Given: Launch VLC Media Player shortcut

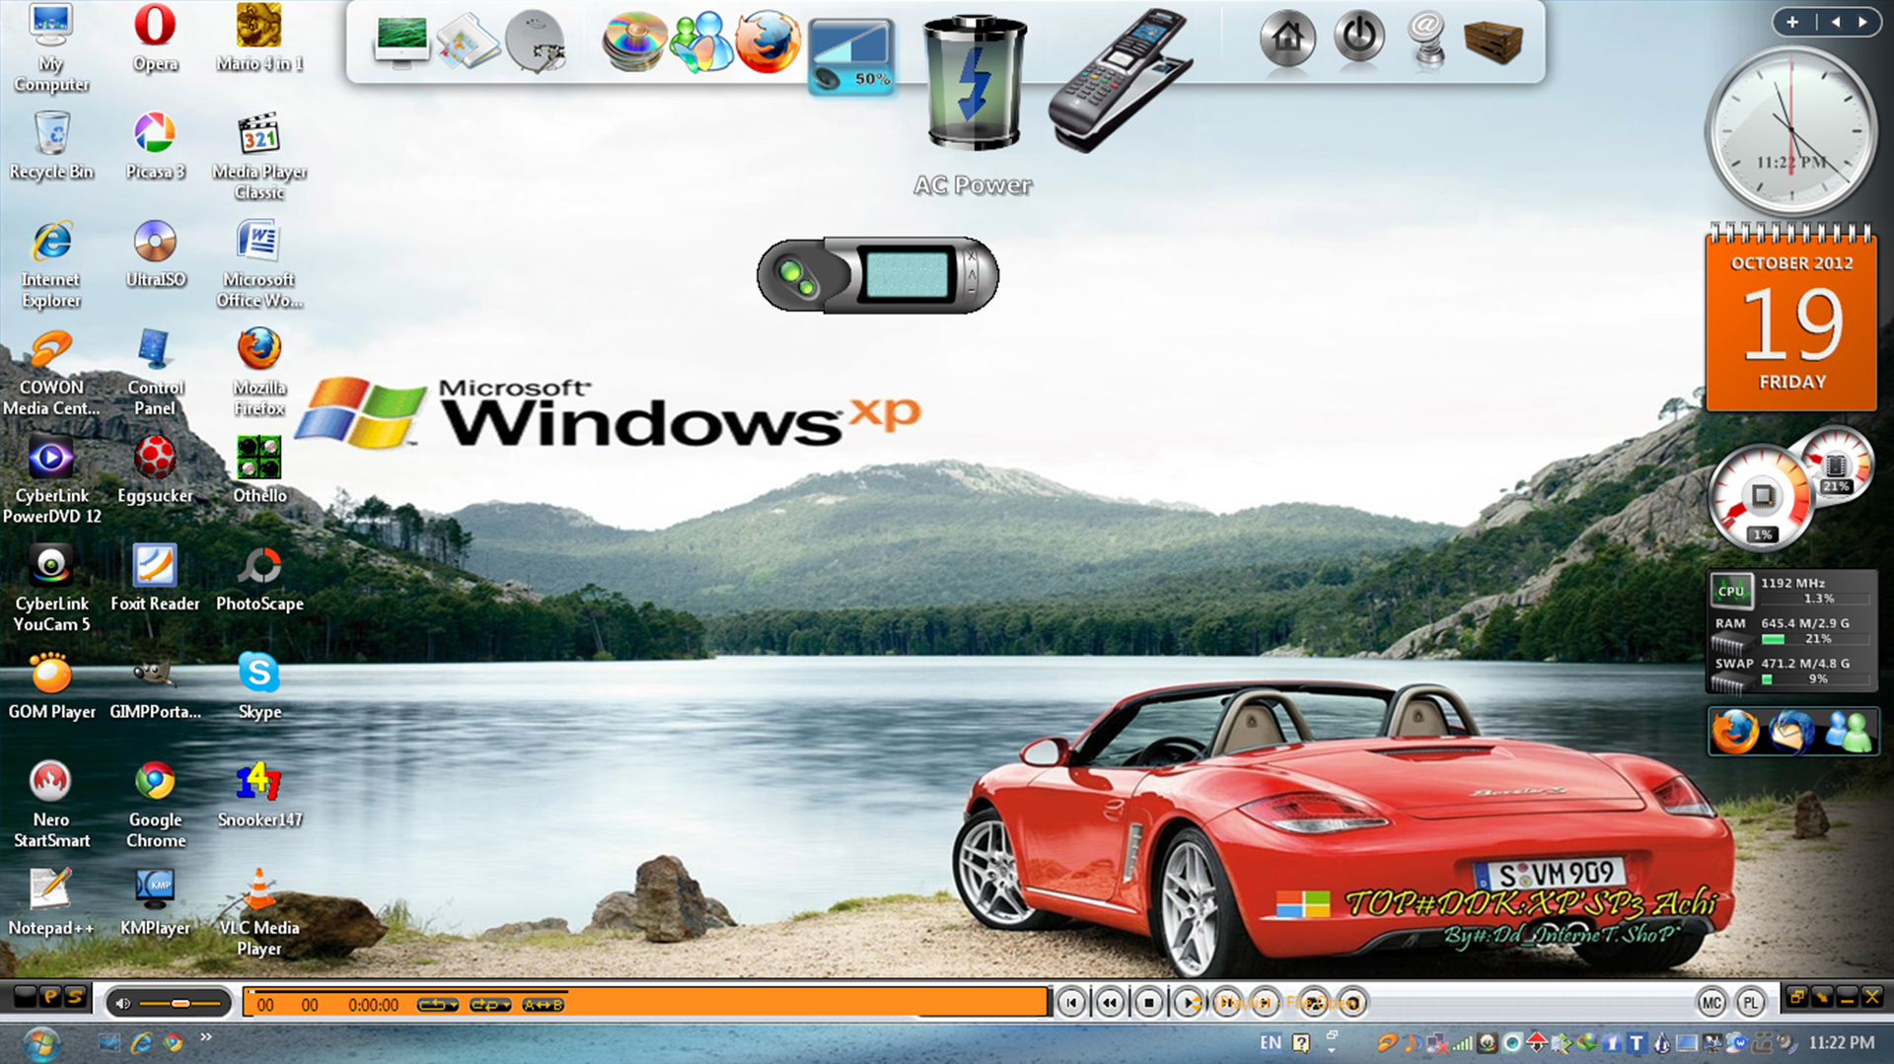Looking at the screenshot, I should (x=259, y=912).
